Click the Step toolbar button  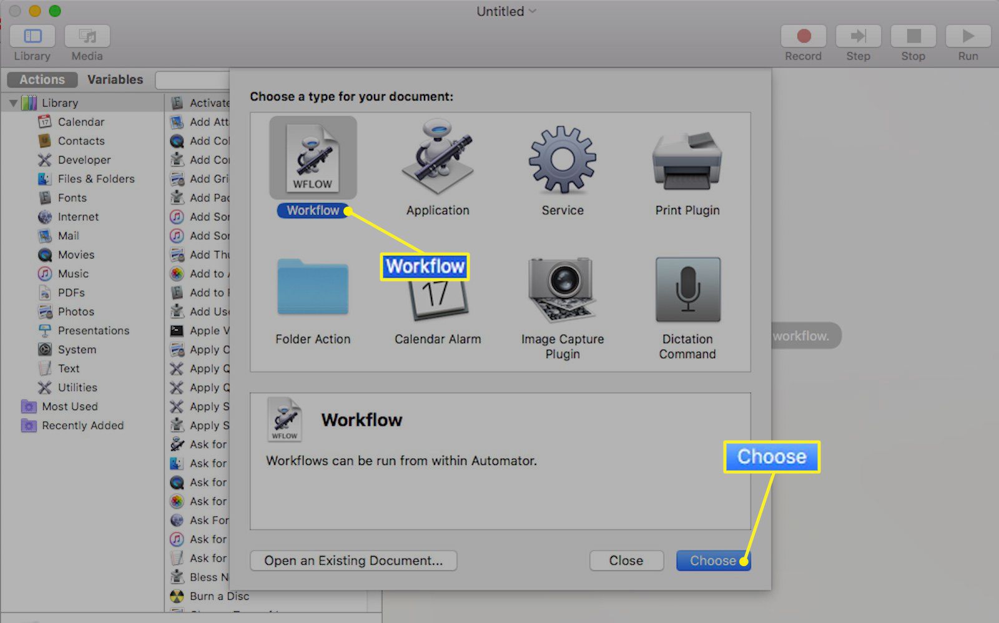pos(859,36)
